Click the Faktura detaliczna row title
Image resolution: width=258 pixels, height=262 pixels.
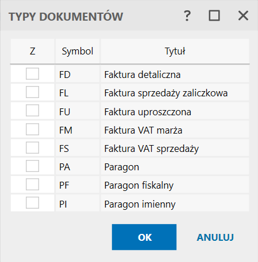click(143, 75)
